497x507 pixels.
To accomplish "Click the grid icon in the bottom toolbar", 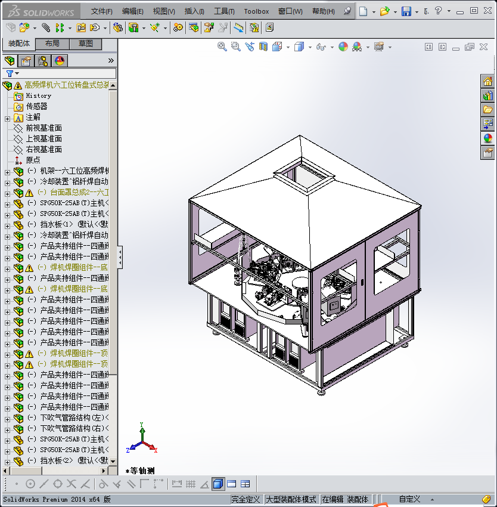I will [191, 484].
